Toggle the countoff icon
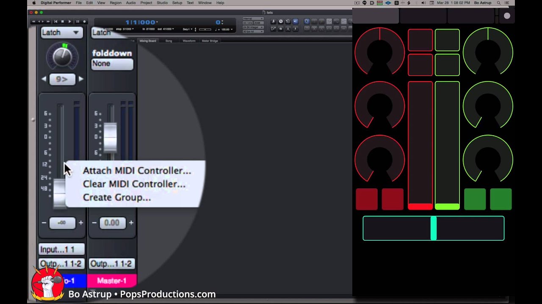Viewport: 542px width, 304px height. tap(288, 22)
